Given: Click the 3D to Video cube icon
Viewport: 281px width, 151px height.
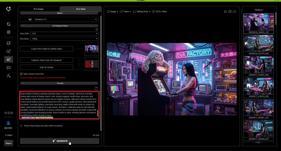Looking at the screenshot, I should point(154,12).
